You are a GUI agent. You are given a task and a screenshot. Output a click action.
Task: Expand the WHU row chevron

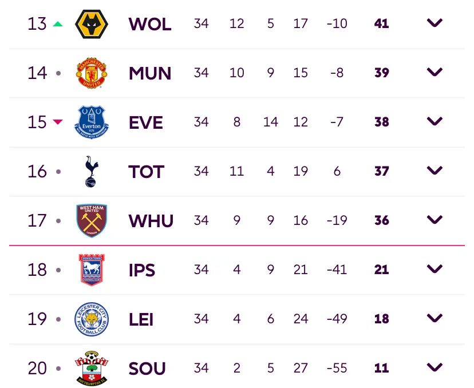pyautogui.click(x=434, y=220)
